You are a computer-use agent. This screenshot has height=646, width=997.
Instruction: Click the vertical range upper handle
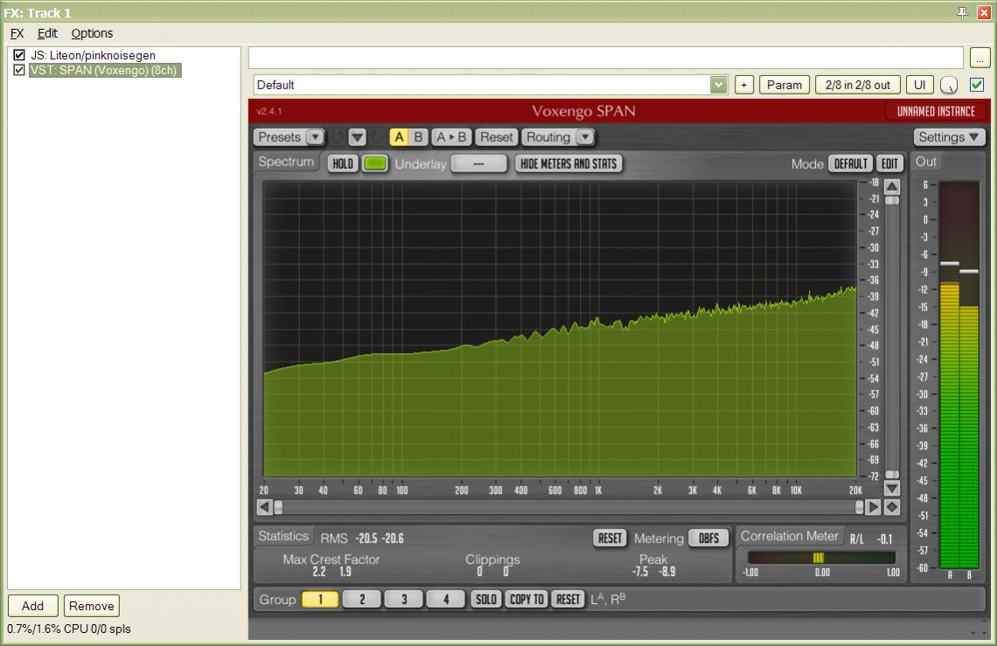tap(892, 201)
